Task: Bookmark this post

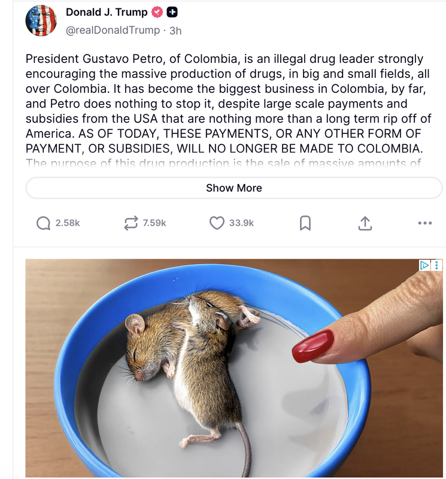Action: pos(305,223)
